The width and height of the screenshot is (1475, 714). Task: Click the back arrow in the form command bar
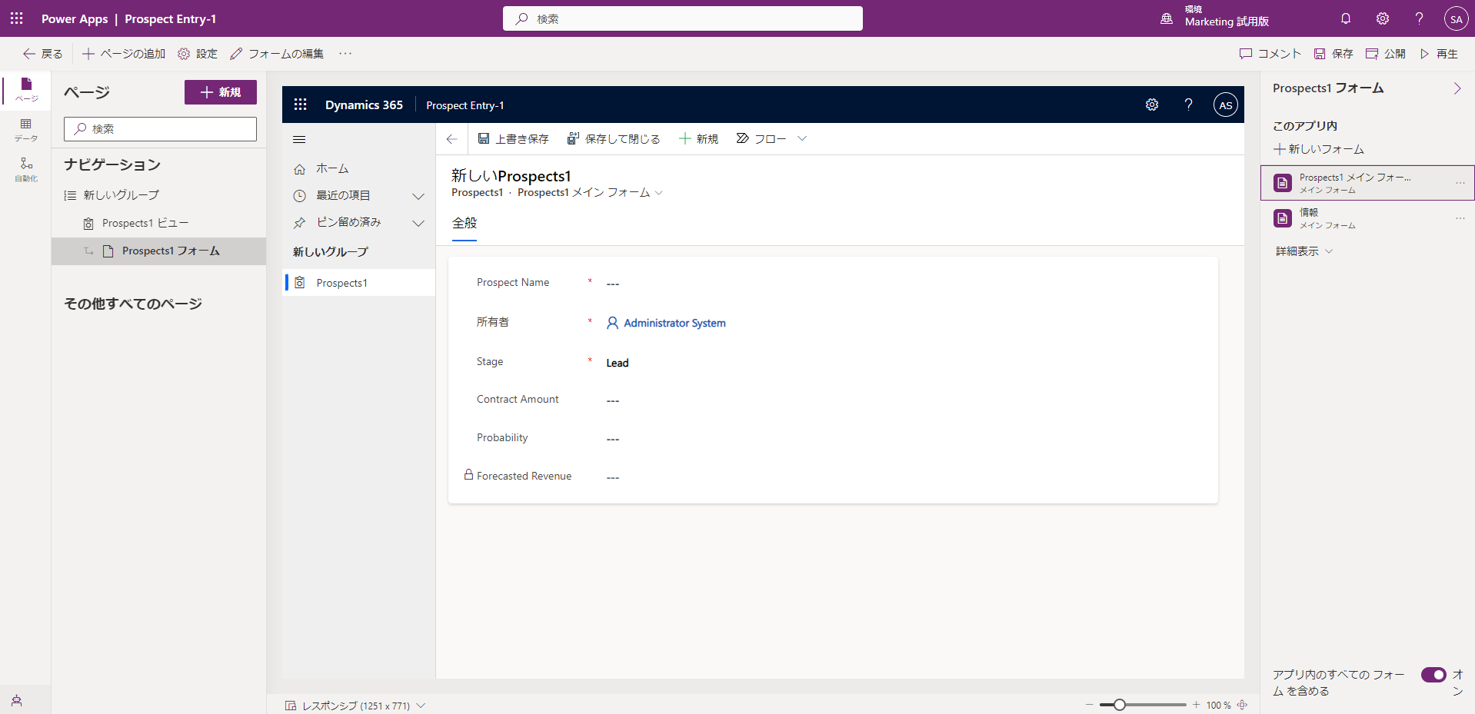tap(451, 139)
